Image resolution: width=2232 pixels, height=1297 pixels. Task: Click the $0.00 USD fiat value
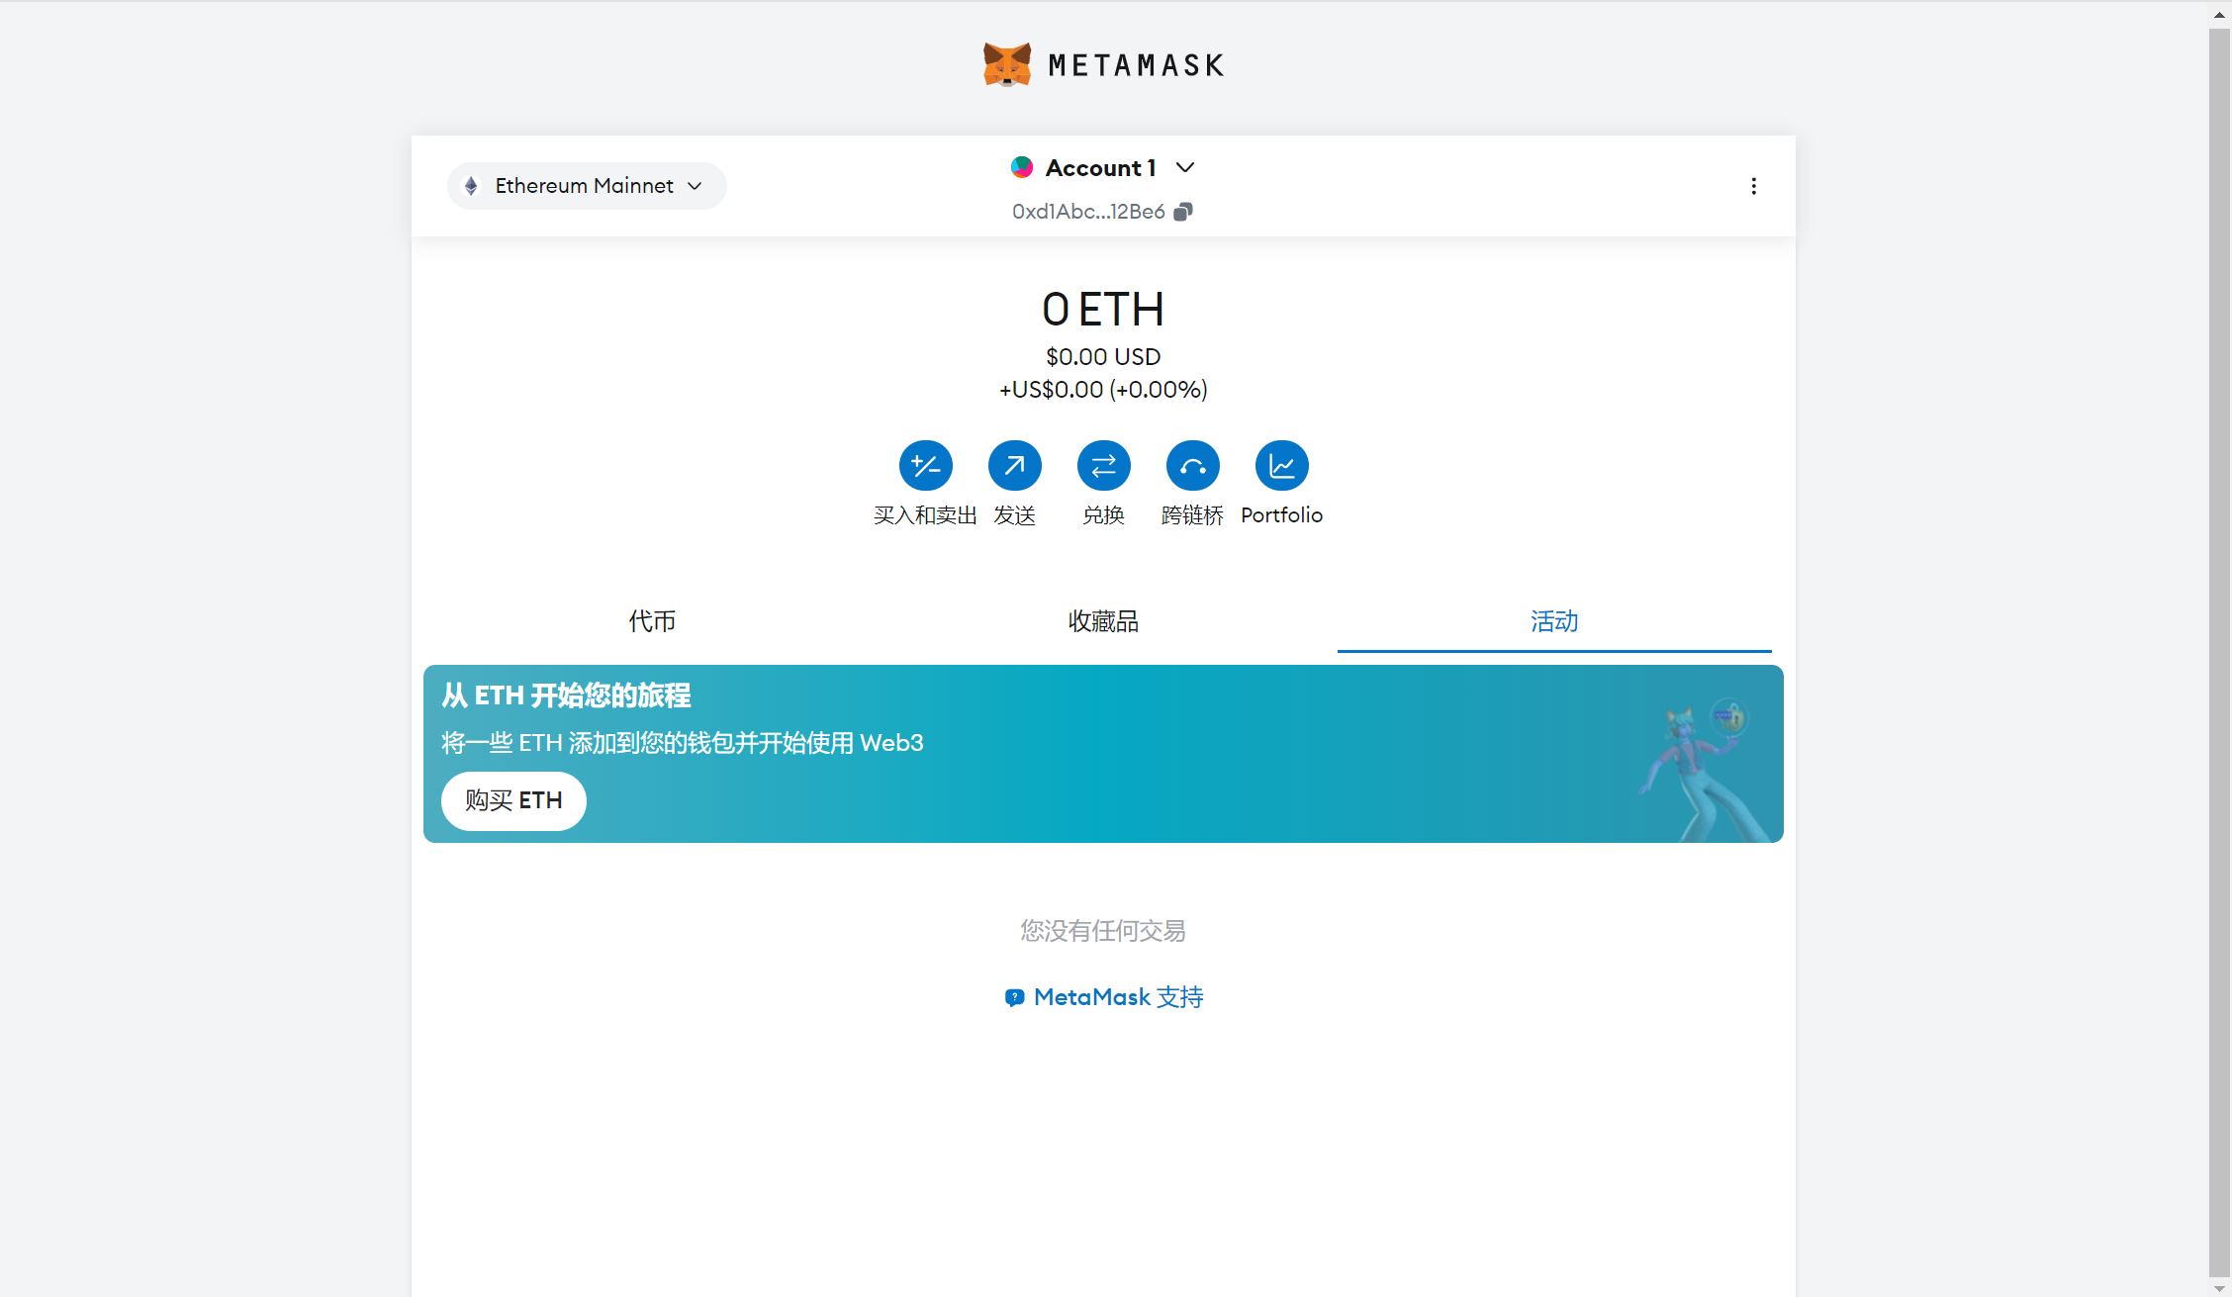pos(1103,356)
